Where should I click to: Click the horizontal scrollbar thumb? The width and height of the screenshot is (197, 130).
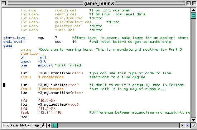click(55, 125)
